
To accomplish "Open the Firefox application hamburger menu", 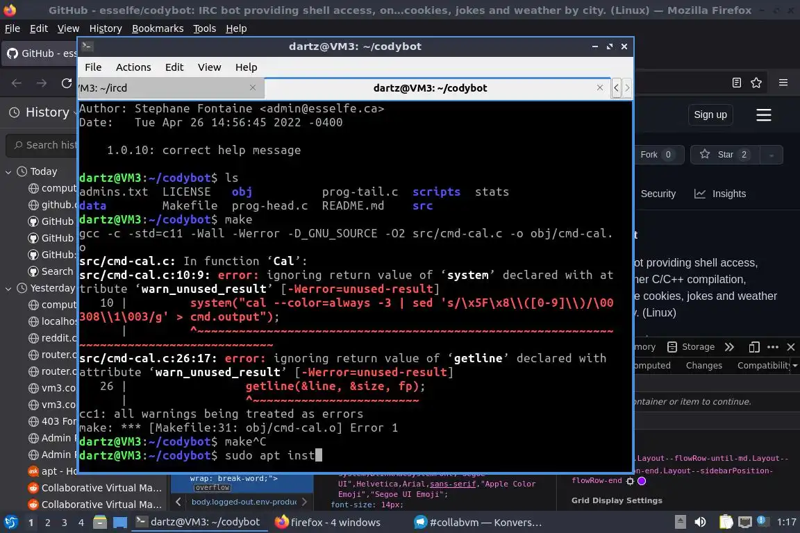I will (783, 83).
